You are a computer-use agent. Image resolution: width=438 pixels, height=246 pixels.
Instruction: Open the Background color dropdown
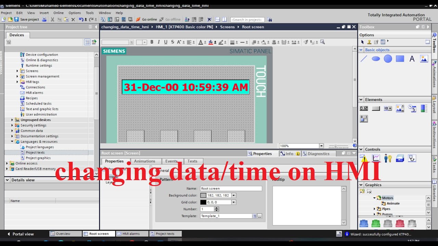[234, 195]
